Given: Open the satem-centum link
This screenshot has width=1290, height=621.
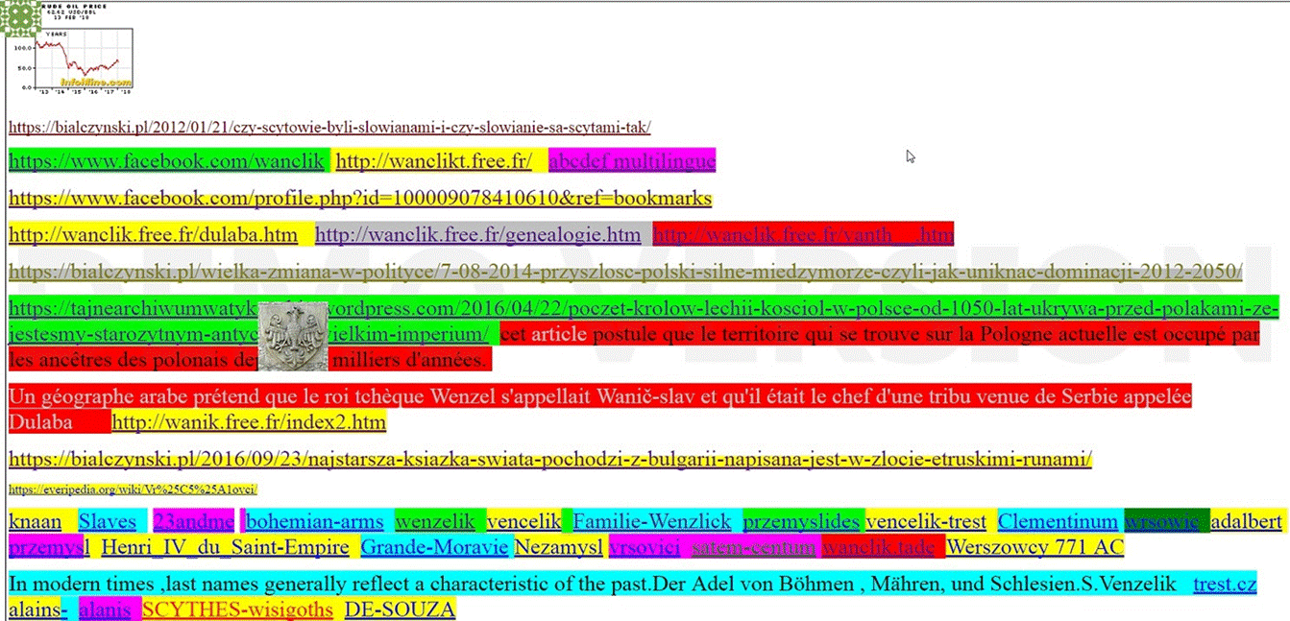Looking at the screenshot, I should pos(754,549).
